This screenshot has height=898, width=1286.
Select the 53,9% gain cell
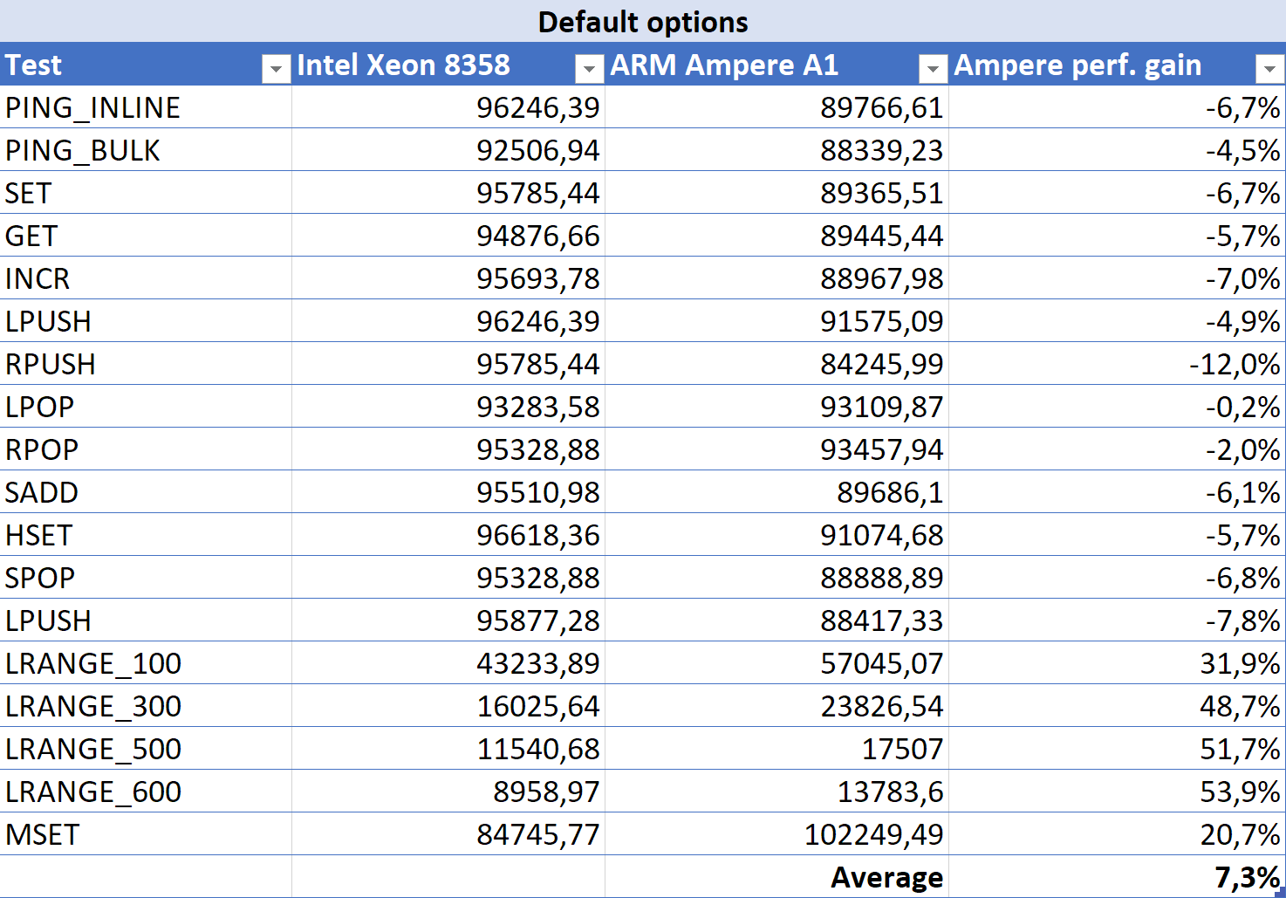tap(1117, 792)
